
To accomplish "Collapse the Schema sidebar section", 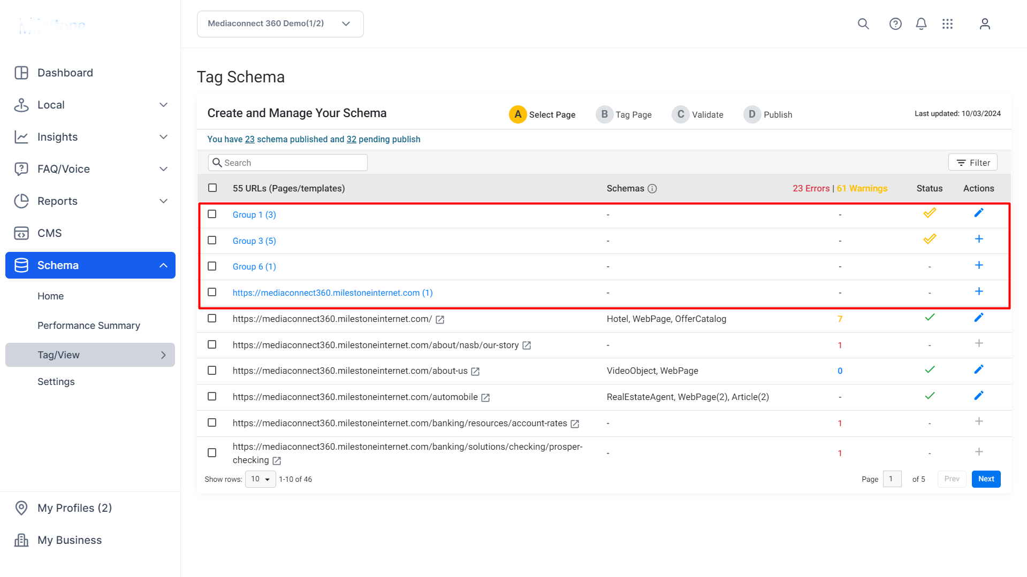I will pyautogui.click(x=164, y=265).
